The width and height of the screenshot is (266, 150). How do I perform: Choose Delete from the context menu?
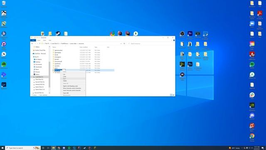[x=73, y=81]
